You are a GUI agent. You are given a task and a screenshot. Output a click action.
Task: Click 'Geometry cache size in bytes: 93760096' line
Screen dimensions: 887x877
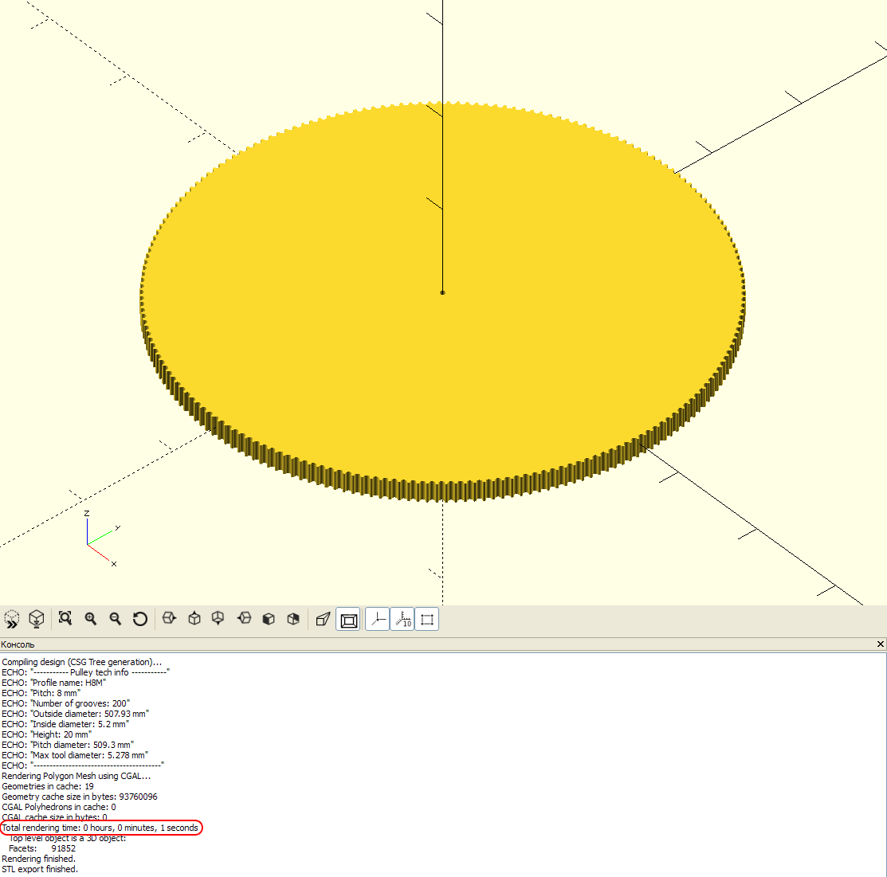(80, 797)
